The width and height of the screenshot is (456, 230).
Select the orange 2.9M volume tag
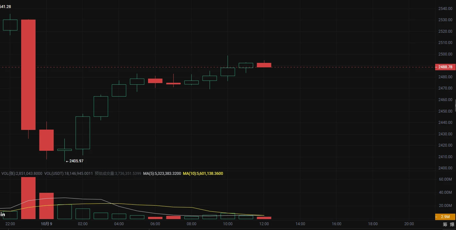[445, 217]
